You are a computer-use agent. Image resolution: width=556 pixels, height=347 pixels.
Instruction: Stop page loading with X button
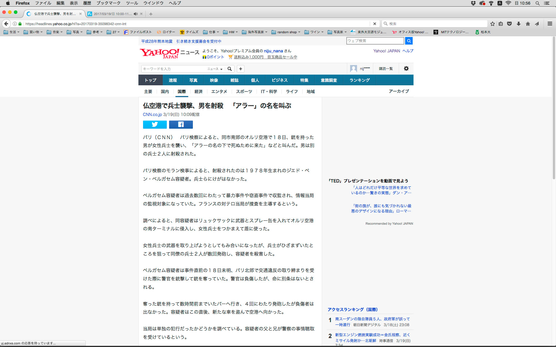pyautogui.click(x=374, y=24)
